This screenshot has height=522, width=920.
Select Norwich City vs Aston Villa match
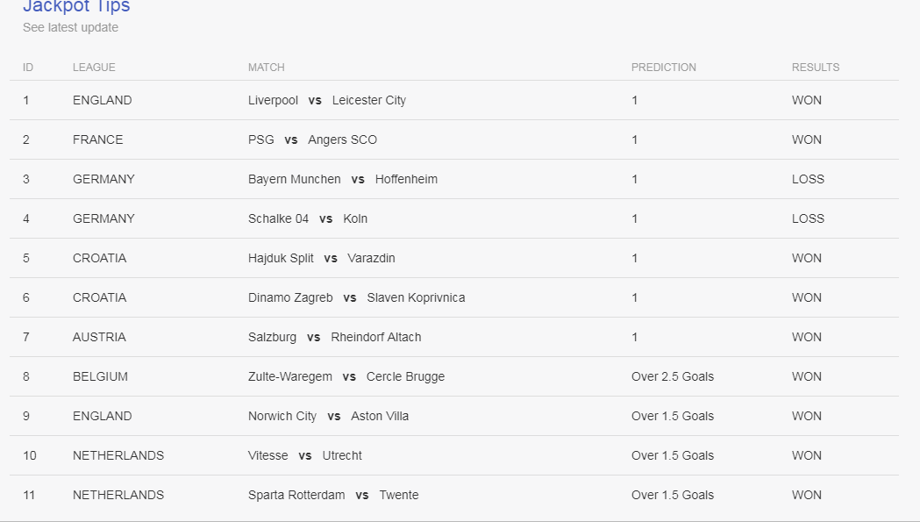click(329, 417)
